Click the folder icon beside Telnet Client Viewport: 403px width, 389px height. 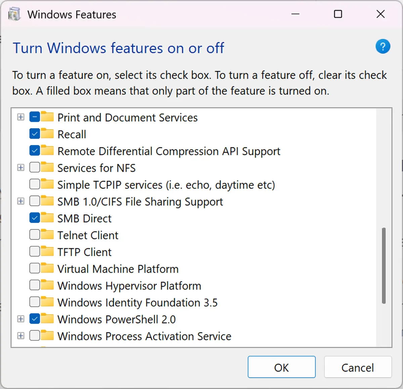(x=47, y=235)
